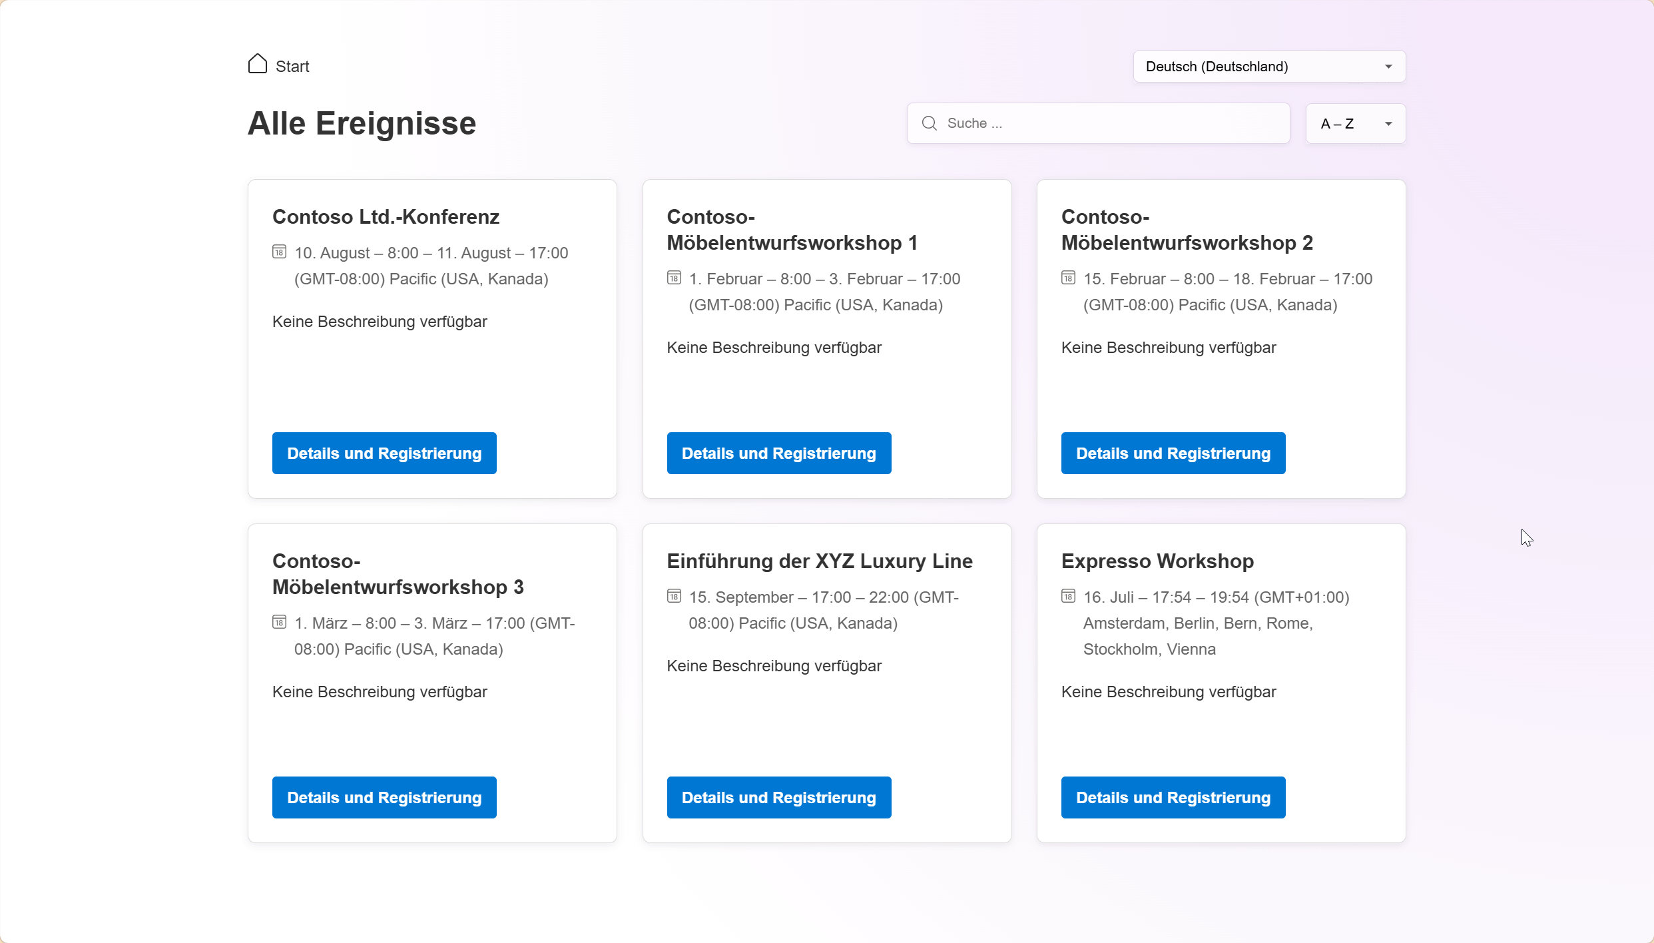Image resolution: width=1654 pixels, height=943 pixels.
Task: Click the 1. Februar – 3. Februar date text
Action: tap(824, 292)
